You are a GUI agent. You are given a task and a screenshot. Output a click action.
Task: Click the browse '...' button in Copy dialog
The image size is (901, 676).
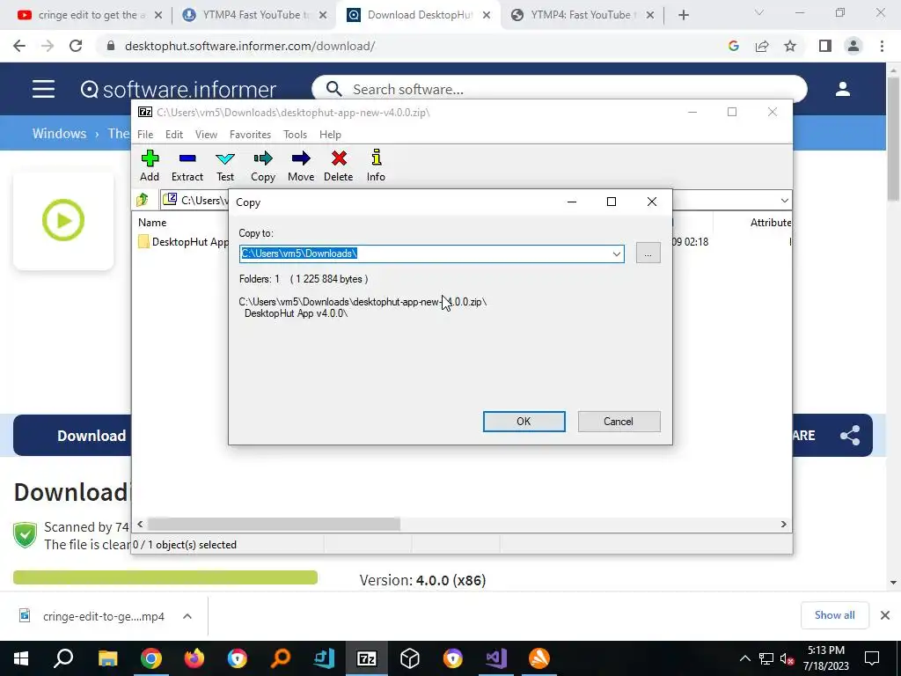(x=648, y=253)
